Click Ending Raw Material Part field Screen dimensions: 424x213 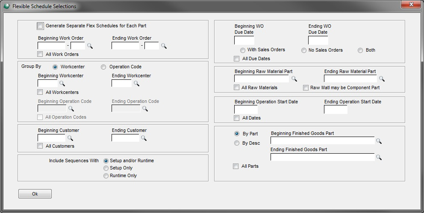[x=350, y=79]
